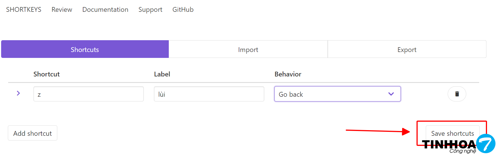This screenshot has width=496, height=156.
Task: Delete the shortcut row with trash icon
Action: tap(457, 94)
